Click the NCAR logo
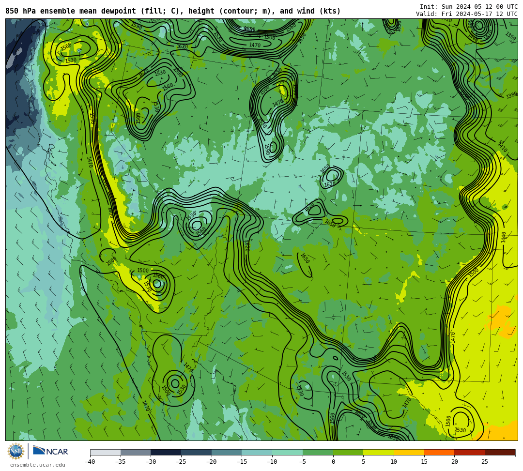The height and width of the screenshot is (471, 523). 51,451
